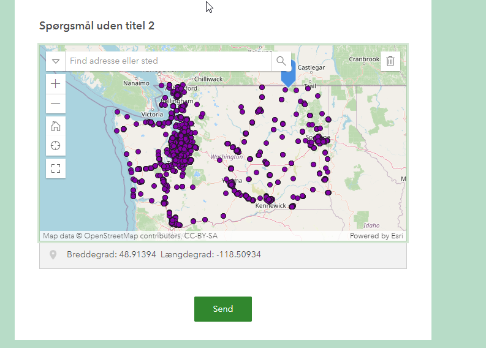Viewport: 486px width, 348px height.
Task: Open the search source dropdown arrow
Action: coord(56,61)
